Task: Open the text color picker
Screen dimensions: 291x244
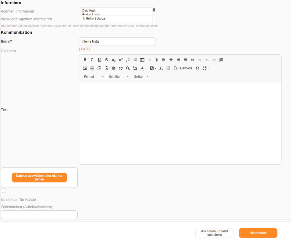Action: [144, 68]
